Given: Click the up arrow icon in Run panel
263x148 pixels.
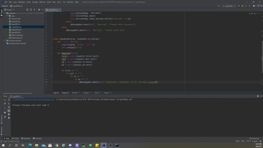Looking at the screenshot, I should [x=9, y=100].
